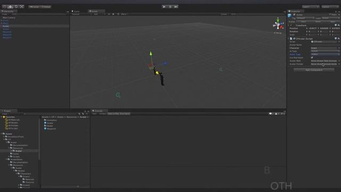Open the AI Type dropdown

pos(325,51)
